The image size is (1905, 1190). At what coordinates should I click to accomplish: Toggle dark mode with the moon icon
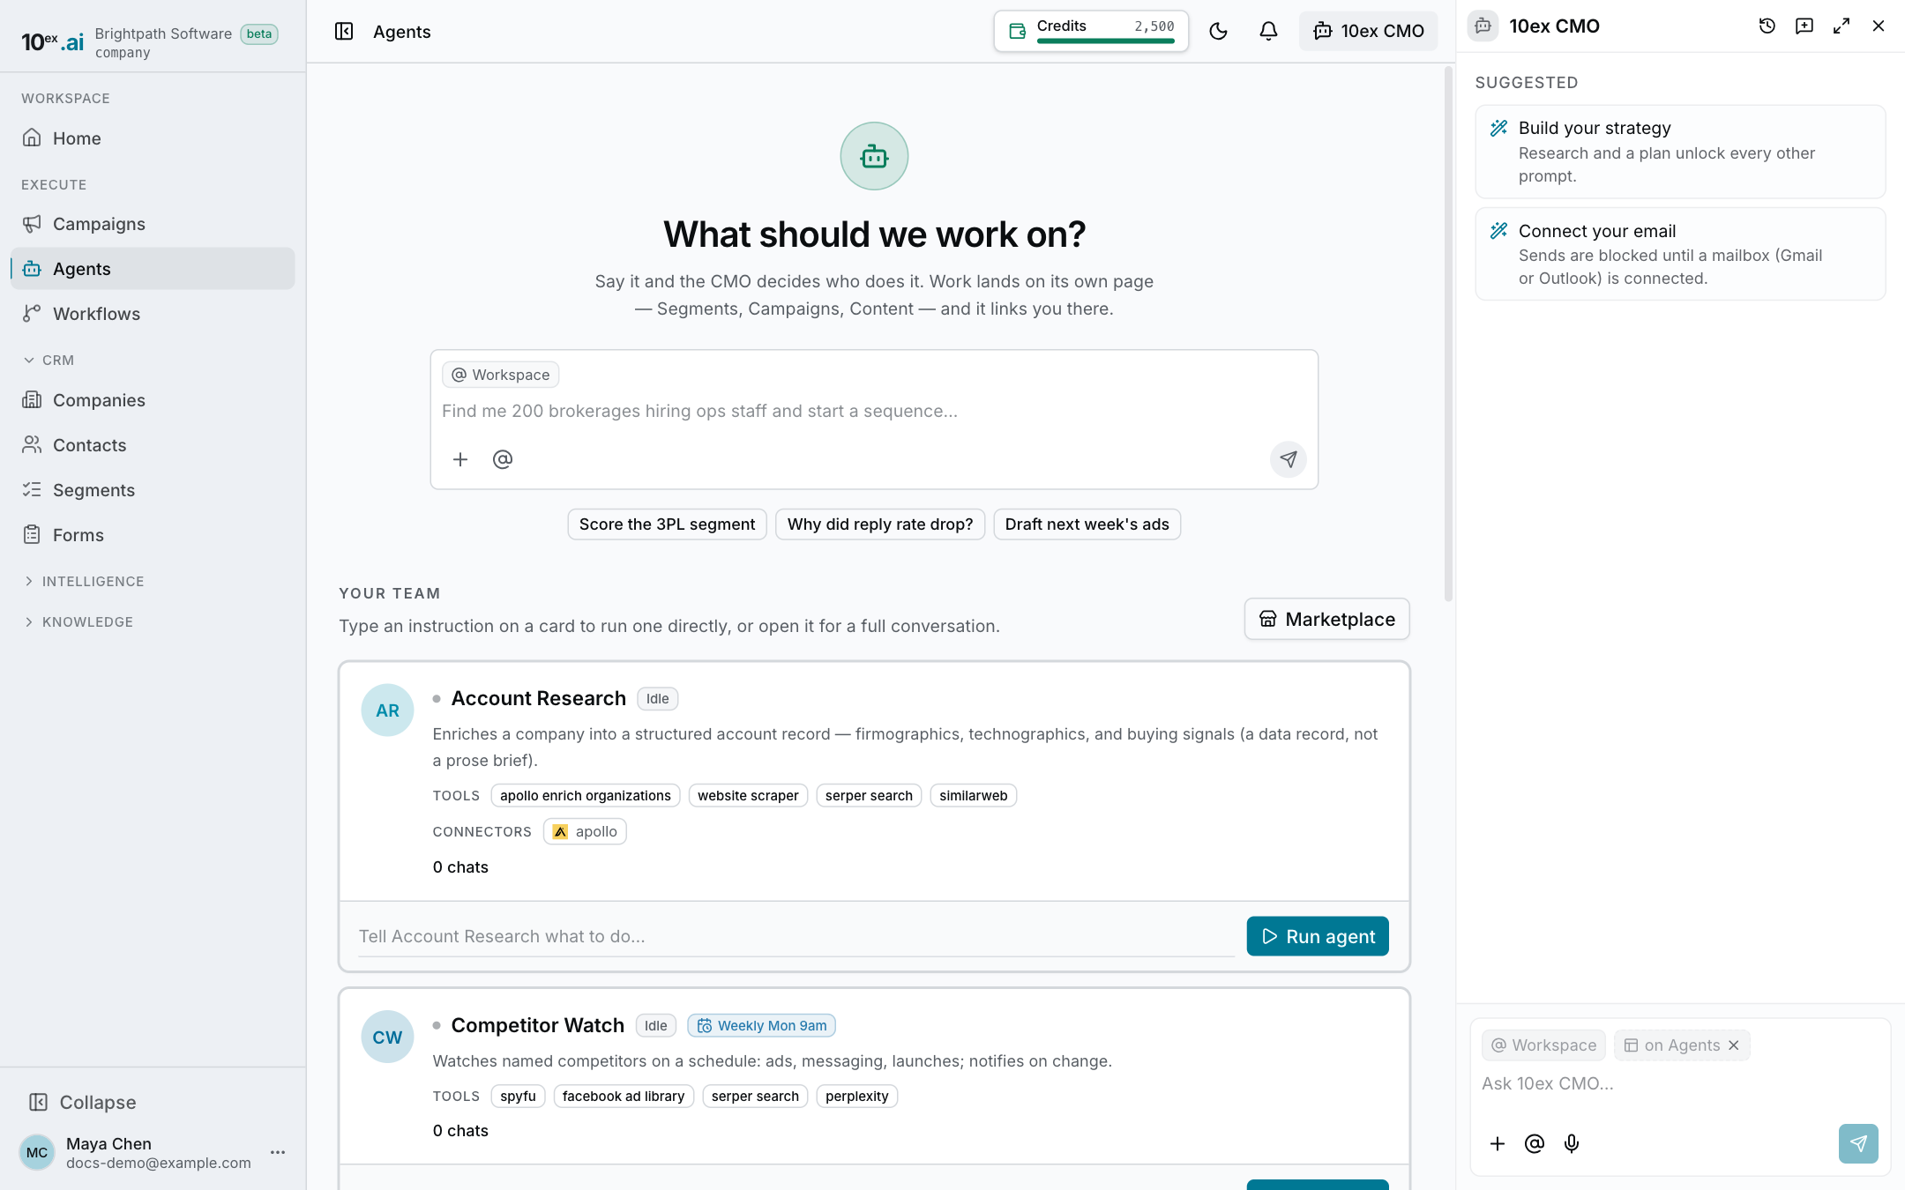click(x=1218, y=32)
